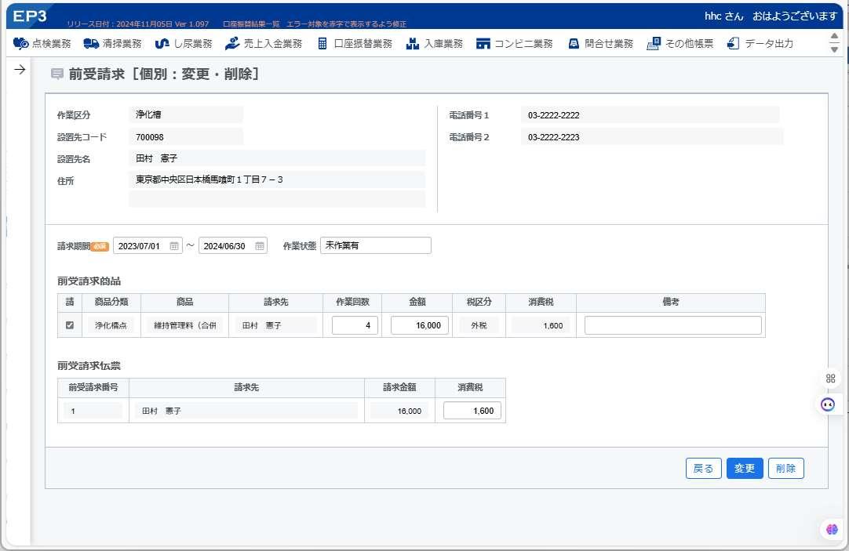Click the 作業回数 field showing 4

[x=355, y=325]
